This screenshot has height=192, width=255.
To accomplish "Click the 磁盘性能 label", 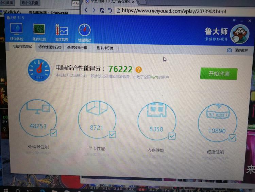I will tap(216, 152).
